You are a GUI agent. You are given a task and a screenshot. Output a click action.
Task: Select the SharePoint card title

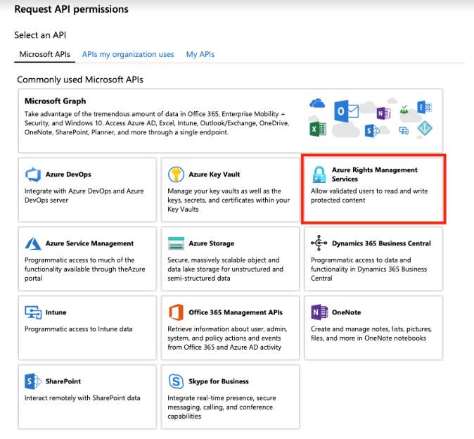click(63, 381)
